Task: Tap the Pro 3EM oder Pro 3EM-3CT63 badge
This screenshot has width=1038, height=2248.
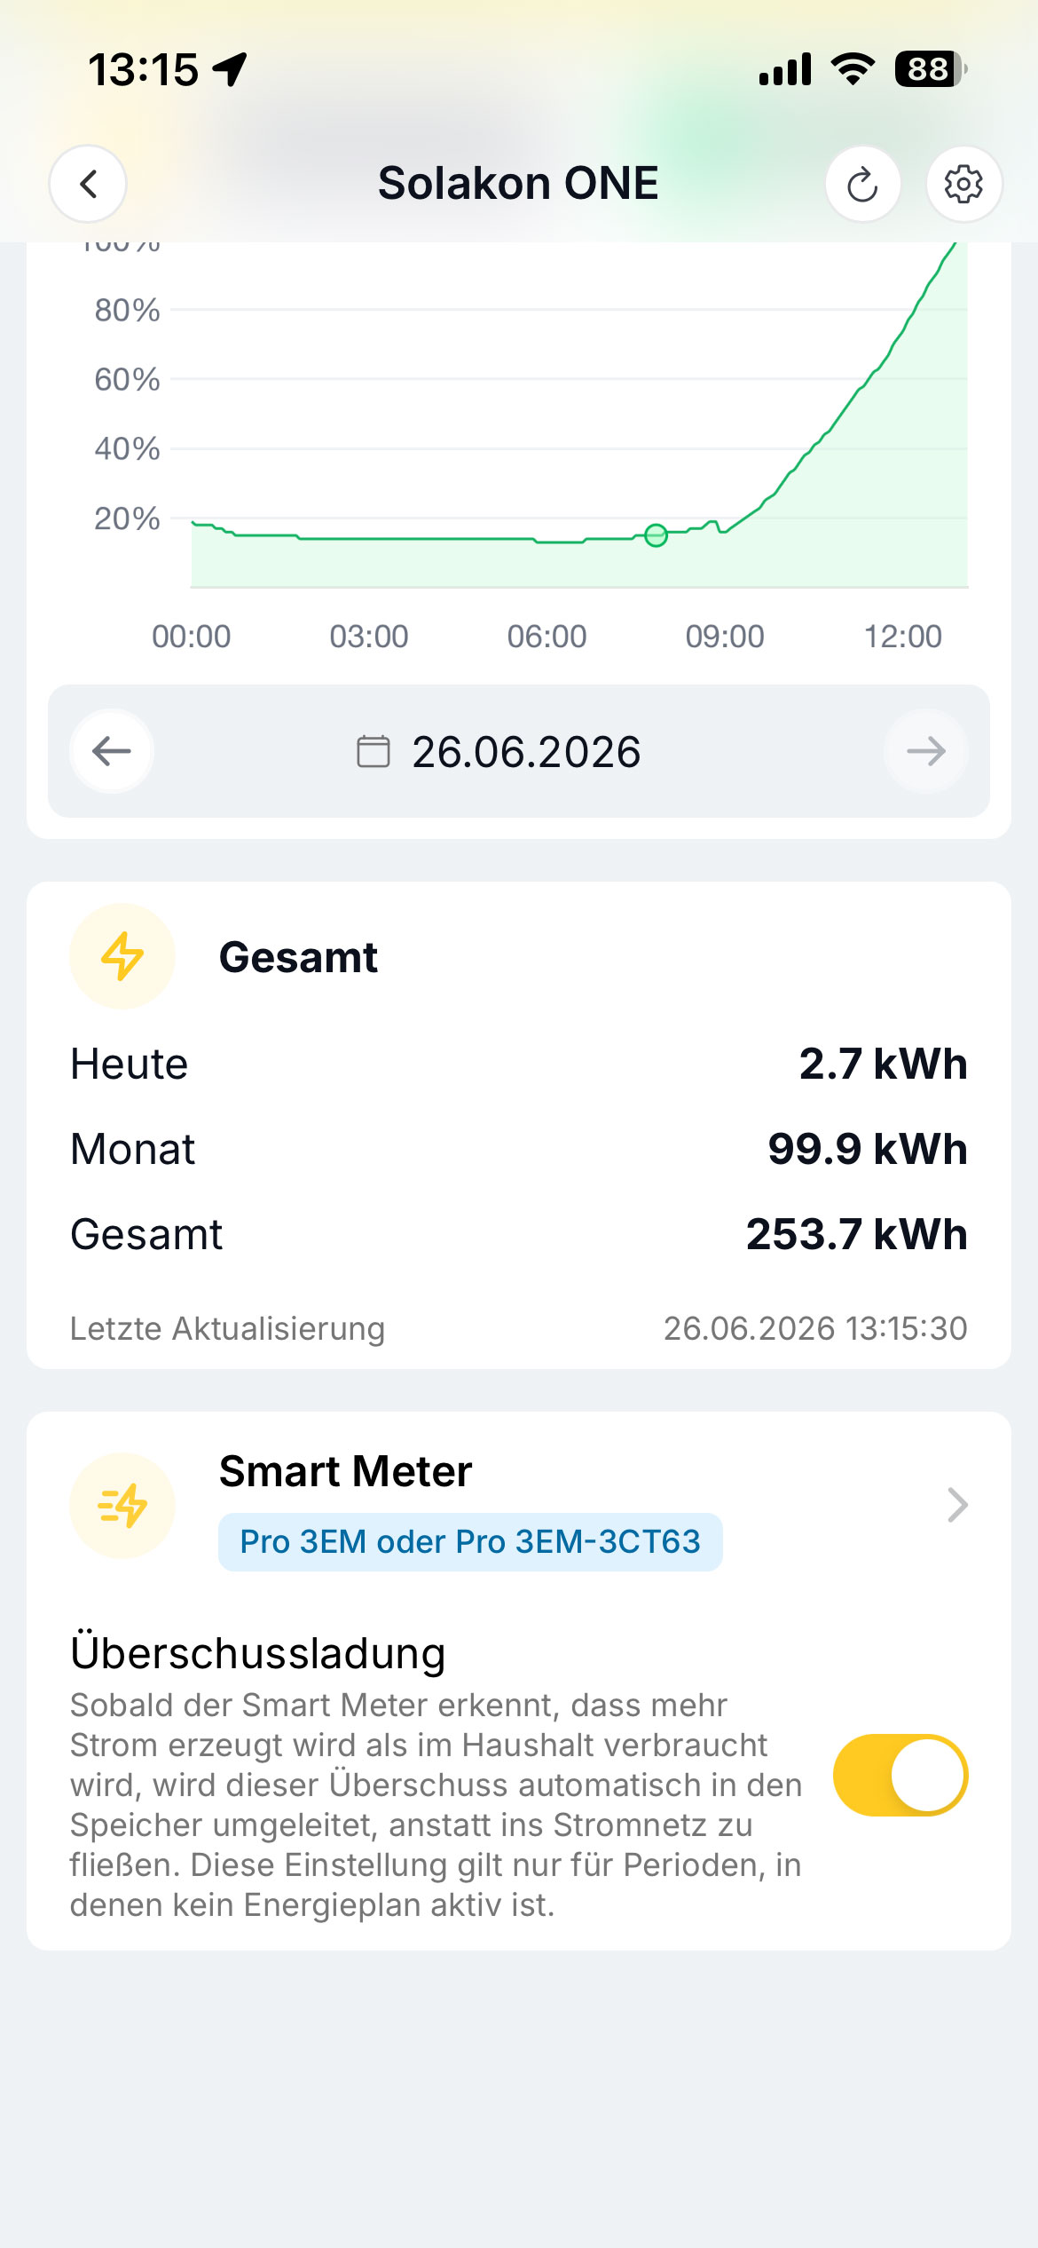Action: tap(470, 1542)
